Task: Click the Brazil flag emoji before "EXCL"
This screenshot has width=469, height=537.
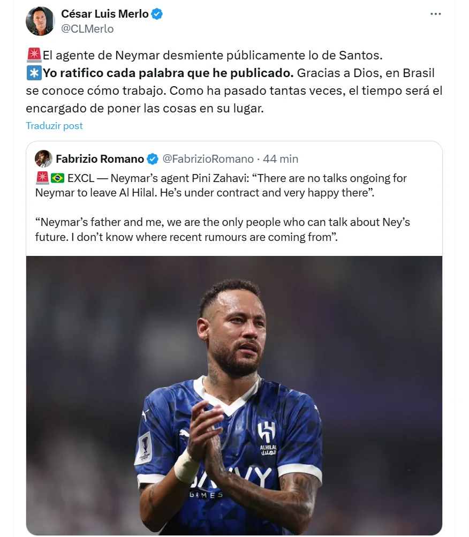Action: 57,178
